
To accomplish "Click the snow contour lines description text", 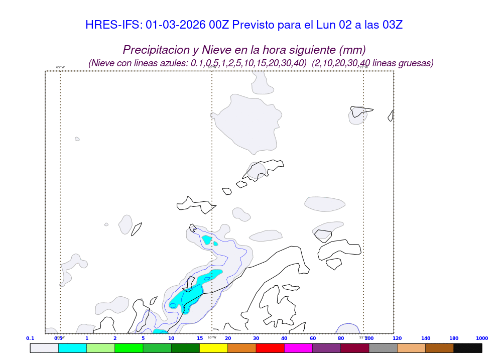I will 261,63.
